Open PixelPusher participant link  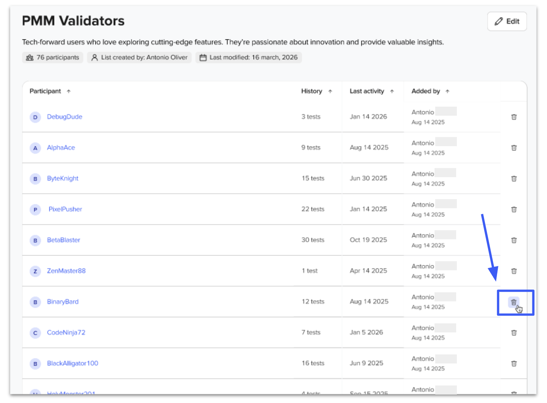tap(65, 209)
